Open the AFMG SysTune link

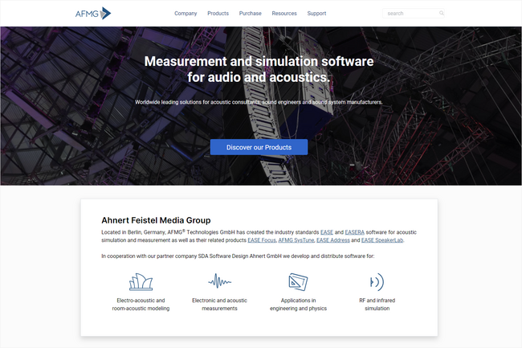coord(296,240)
